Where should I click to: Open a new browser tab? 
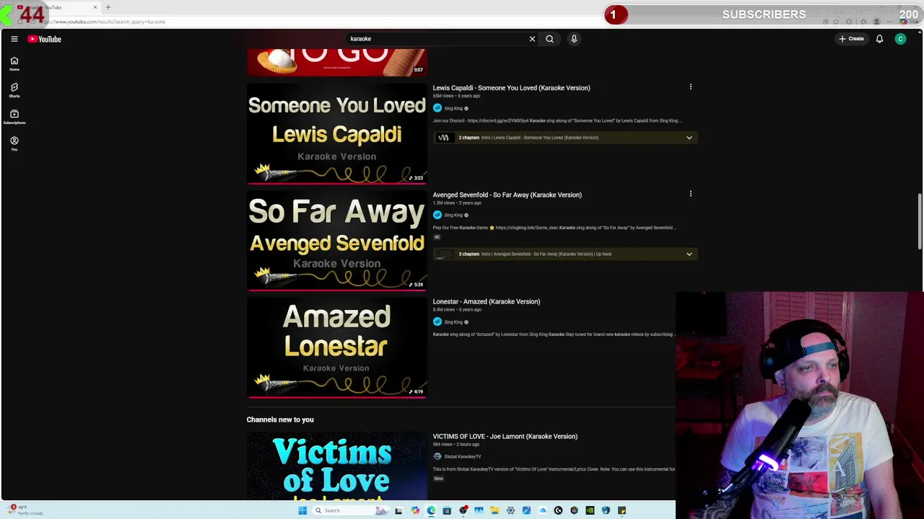108,7
